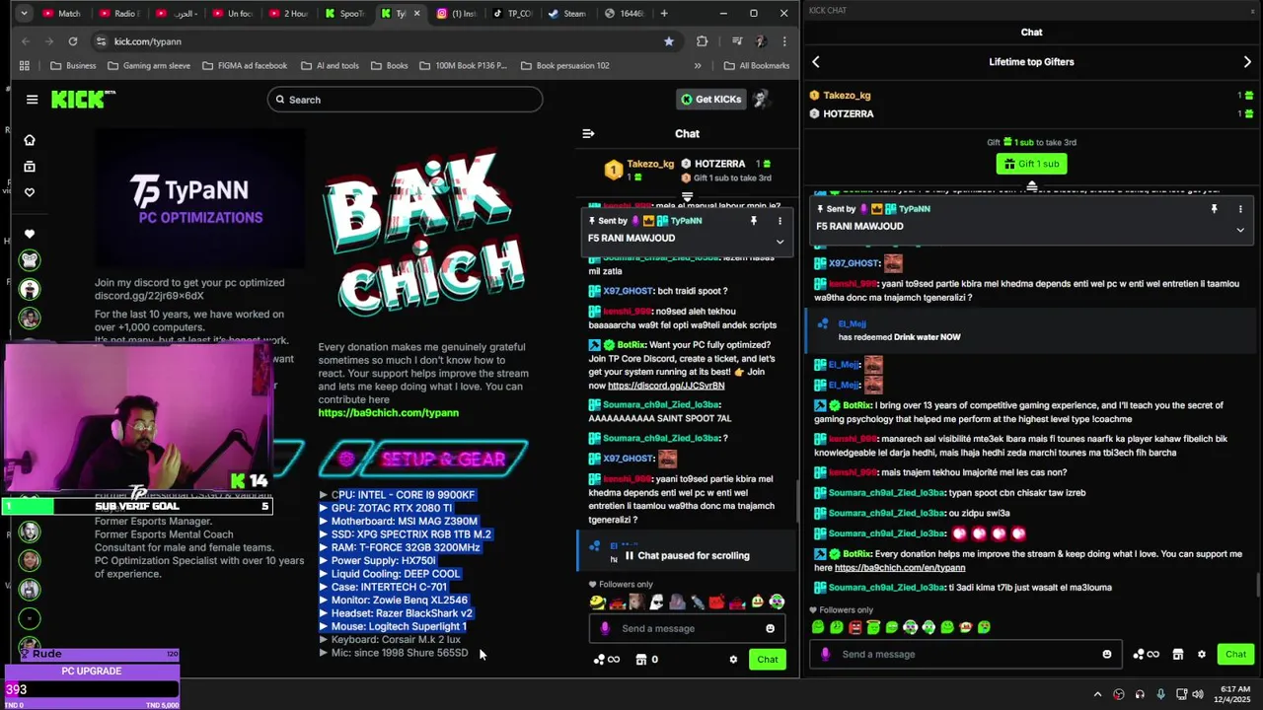
Task: Open emoji picker in KICK CHAT window
Action: point(1106,654)
